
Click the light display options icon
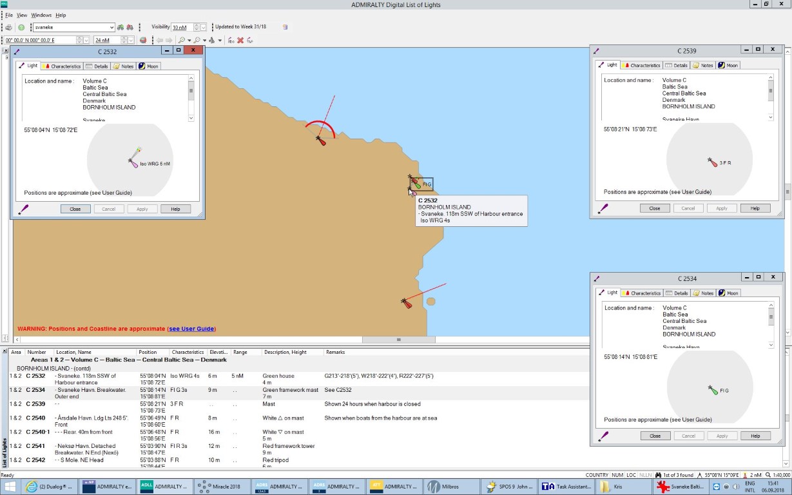tap(212, 40)
